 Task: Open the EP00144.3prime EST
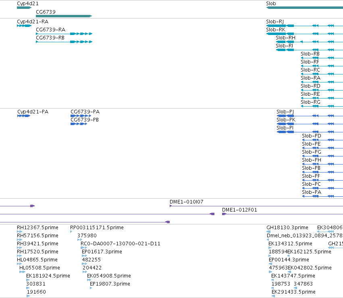point(270,264)
